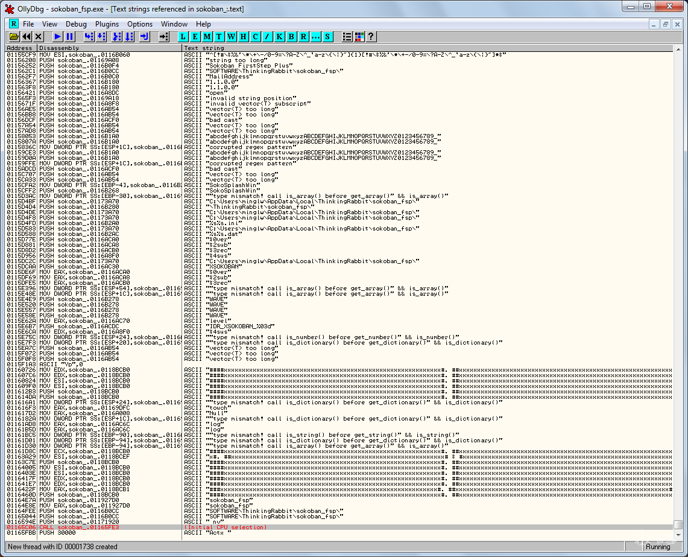The image size is (688, 557).
Task: Show the Windows list (W button)
Action: pos(231,37)
